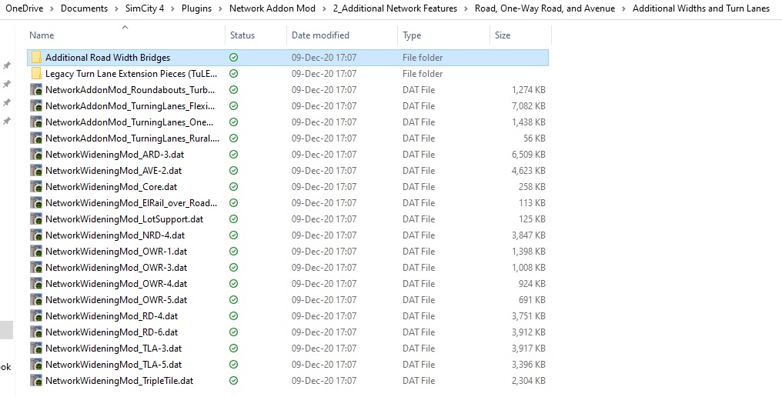Open the Additional Road Width Bridges folder icon
The width and height of the screenshot is (782, 397).
36,58
